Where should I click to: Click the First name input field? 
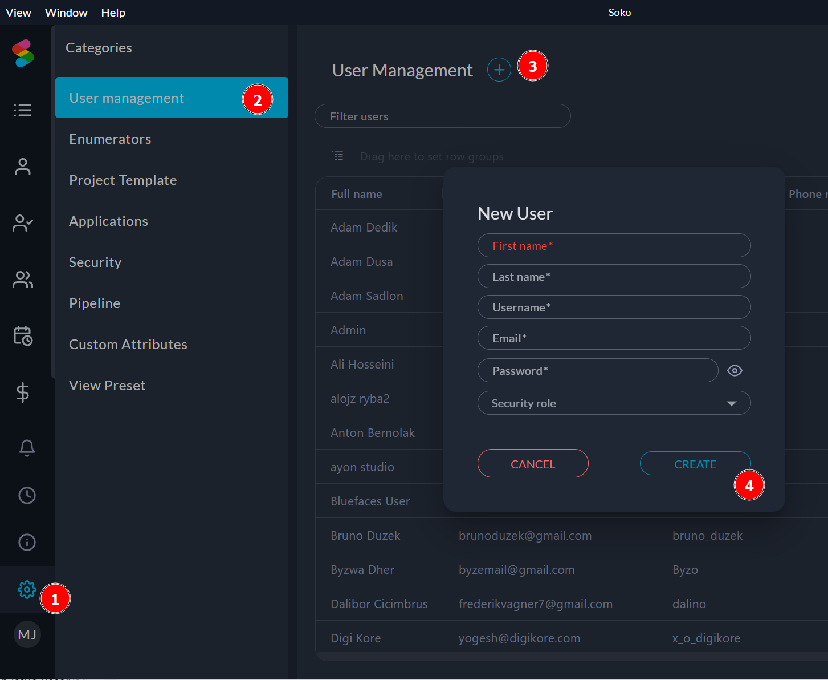point(614,246)
